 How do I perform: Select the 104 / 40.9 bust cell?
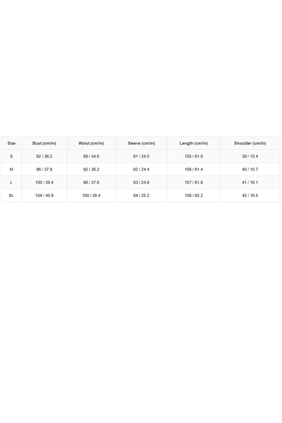point(44,195)
